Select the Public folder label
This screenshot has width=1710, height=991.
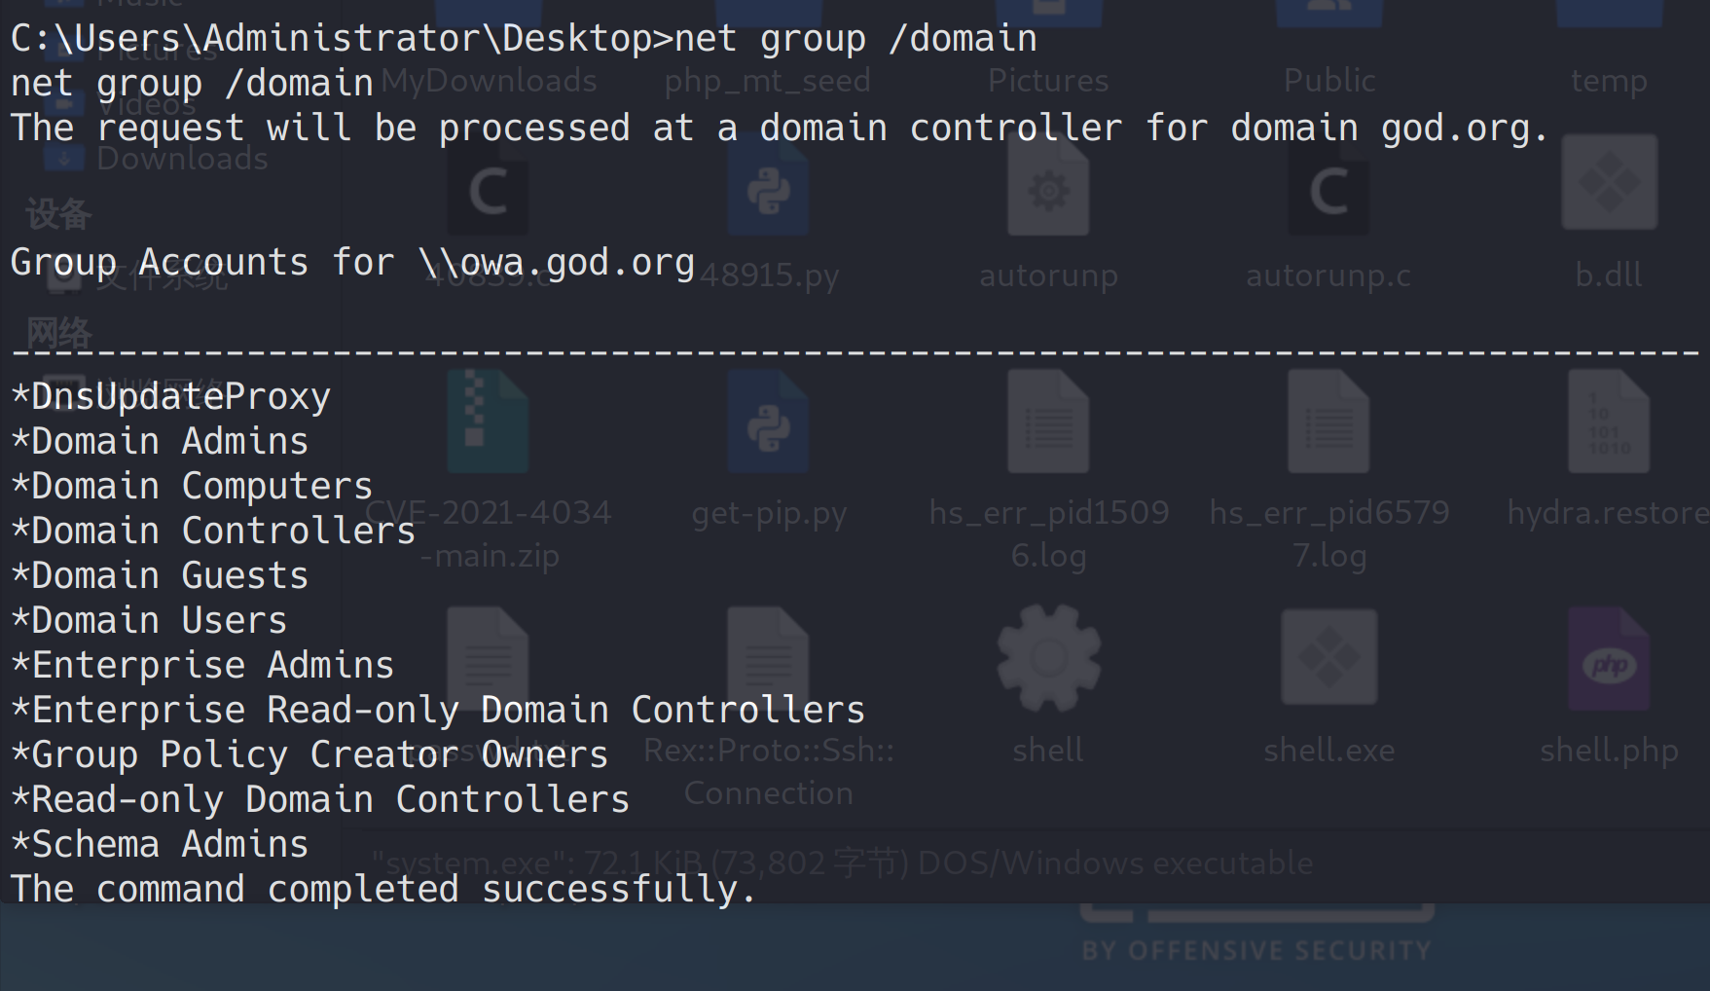click(x=1328, y=81)
